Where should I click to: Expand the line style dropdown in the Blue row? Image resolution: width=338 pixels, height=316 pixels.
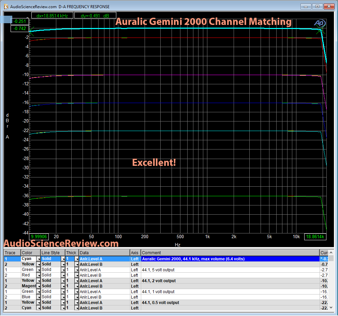[x=63, y=297]
